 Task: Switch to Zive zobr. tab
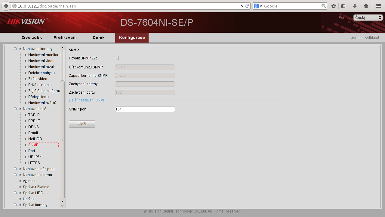point(32,38)
